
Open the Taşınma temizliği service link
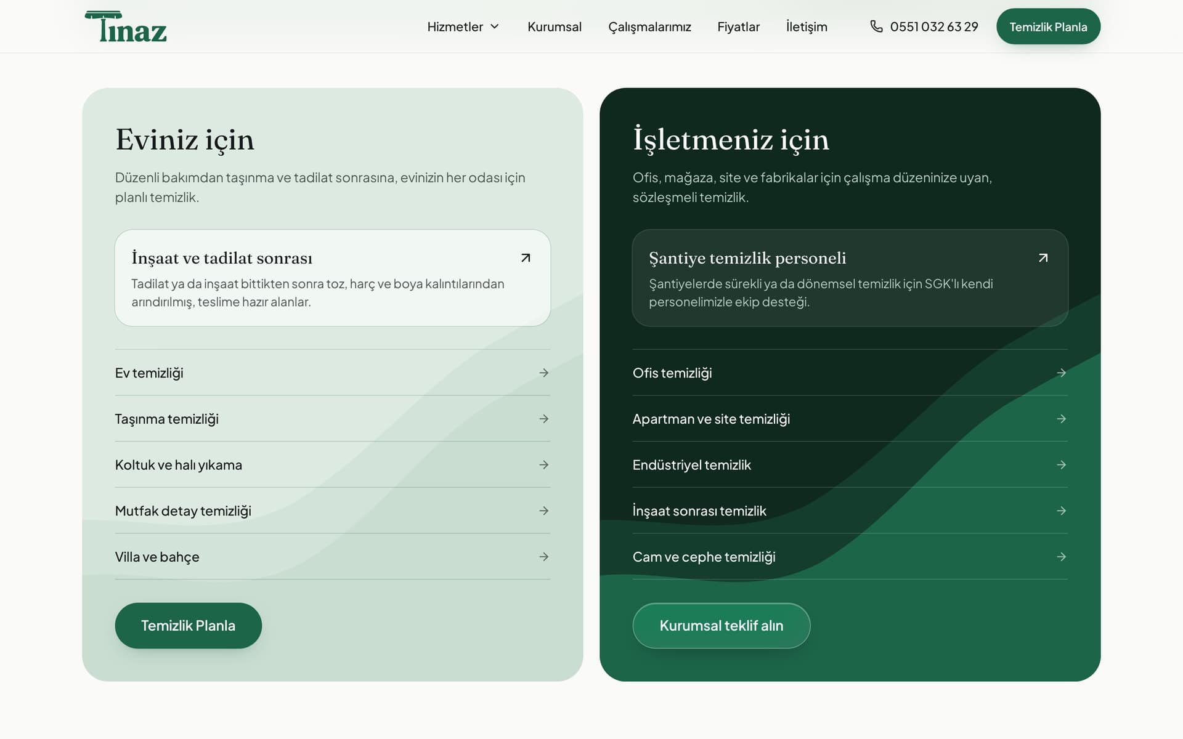tap(333, 419)
